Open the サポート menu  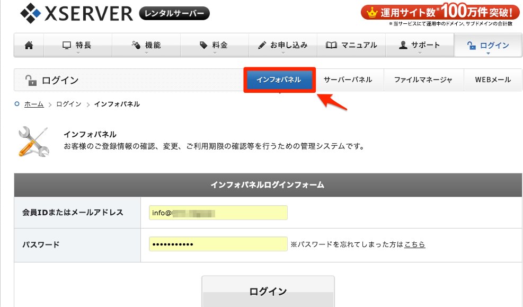420,45
